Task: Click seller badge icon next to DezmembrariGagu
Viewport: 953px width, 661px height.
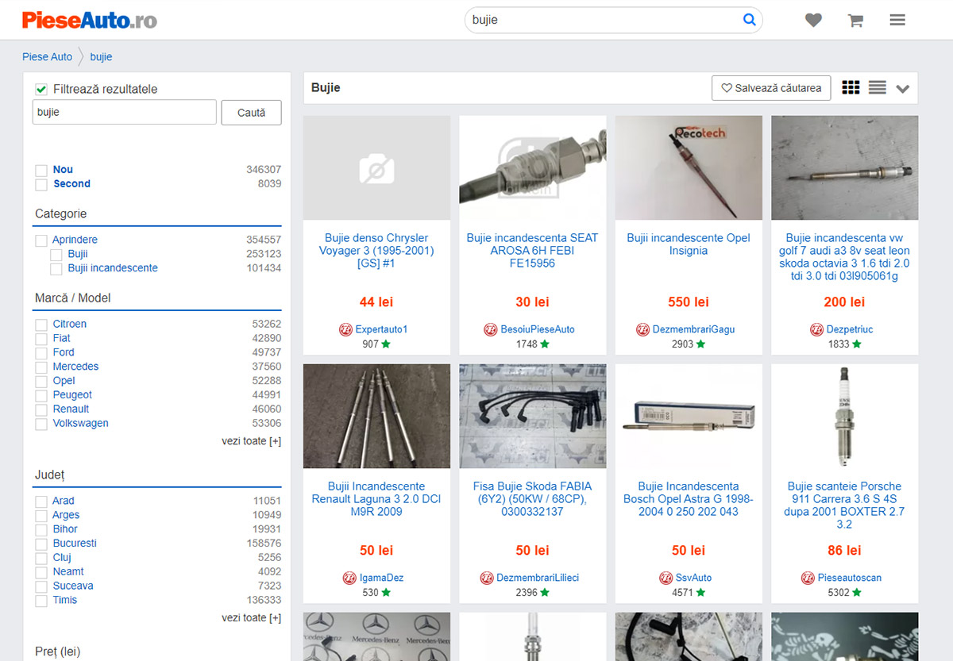Action: 642,329
